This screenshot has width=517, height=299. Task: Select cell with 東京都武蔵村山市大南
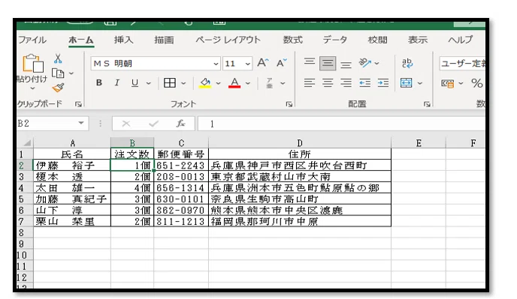tap(300, 177)
